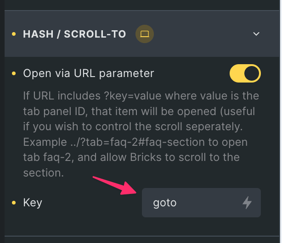Collapse the HASH / SCROLL-TO section chevron

pyautogui.click(x=256, y=34)
